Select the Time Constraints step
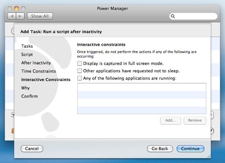The width and height of the screenshot is (225, 163). coord(39,71)
